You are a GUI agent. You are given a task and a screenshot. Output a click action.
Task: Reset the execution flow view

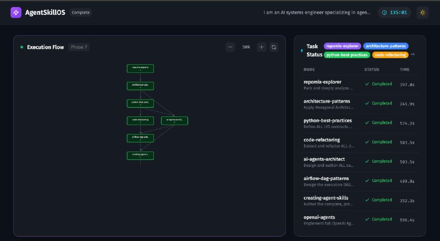coord(273,47)
